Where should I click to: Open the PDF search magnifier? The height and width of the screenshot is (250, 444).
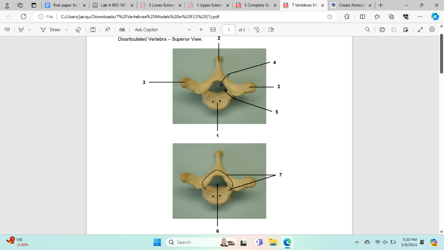(367, 30)
